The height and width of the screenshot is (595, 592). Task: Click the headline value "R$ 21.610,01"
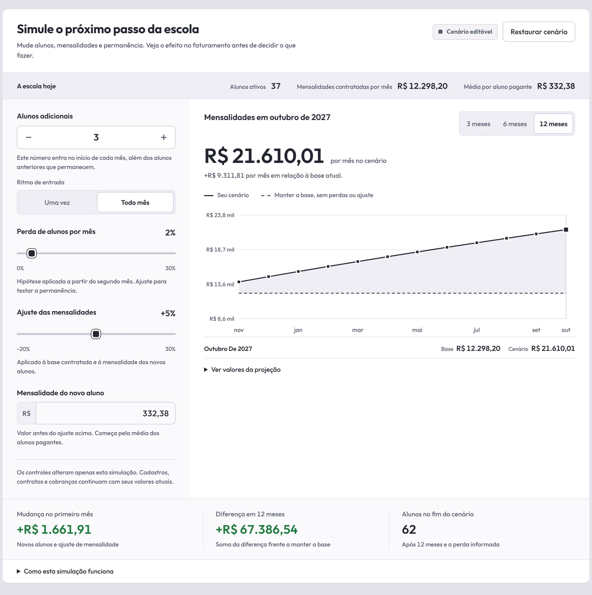point(264,156)
